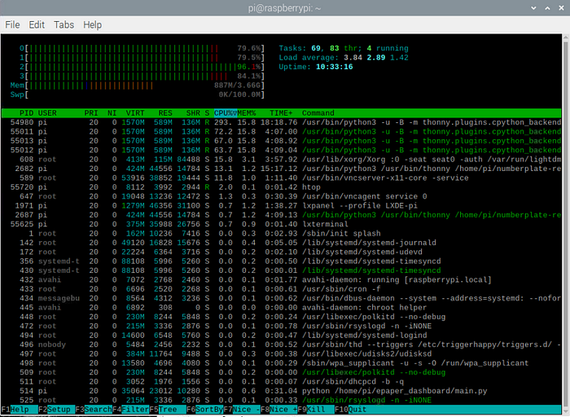The image size is (570, 417).
Task: Click F3 Search in htop footer
Action: (94, 410)
